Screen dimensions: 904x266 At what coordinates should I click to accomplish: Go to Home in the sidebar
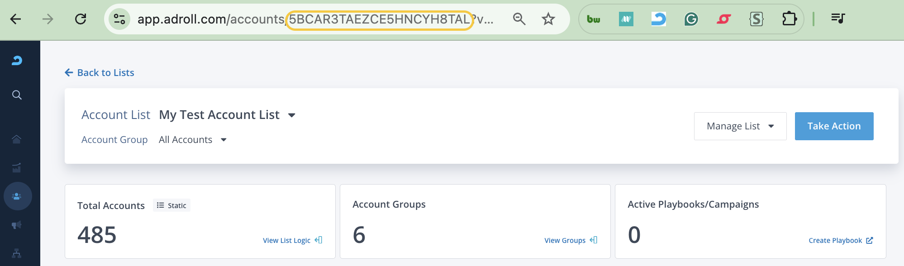17,139
